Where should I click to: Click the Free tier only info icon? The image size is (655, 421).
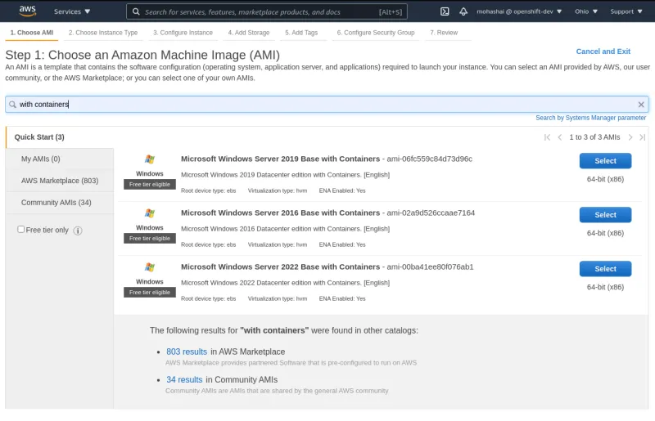pyautogui.click(x=78, y=231)
